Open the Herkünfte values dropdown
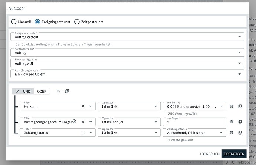The image size is (256, 165). pos(194,106)
